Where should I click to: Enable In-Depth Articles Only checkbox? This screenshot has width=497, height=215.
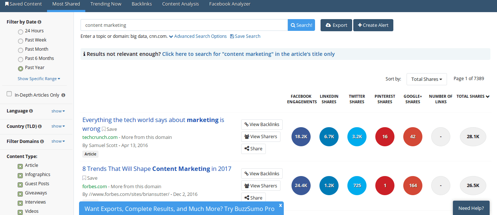(9, 94)
